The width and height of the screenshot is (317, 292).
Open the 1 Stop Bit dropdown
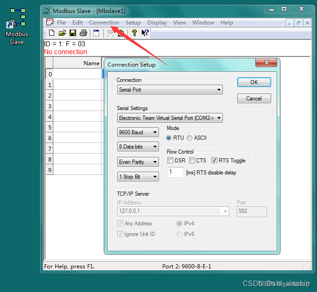point(138,177)
